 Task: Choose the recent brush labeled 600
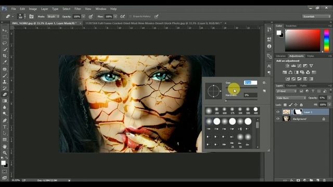(224, 111)
